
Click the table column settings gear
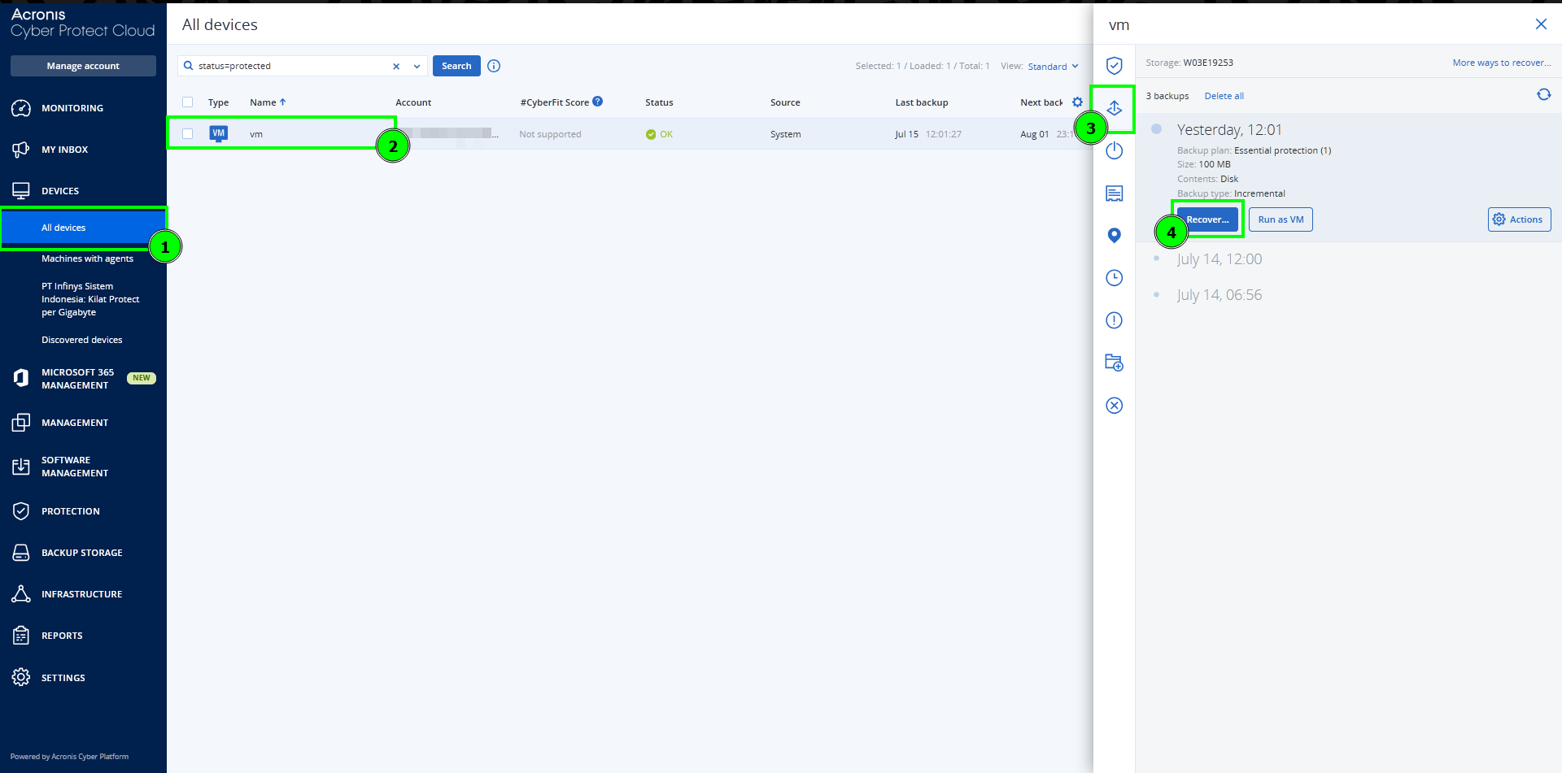(x=1077, y=102)
